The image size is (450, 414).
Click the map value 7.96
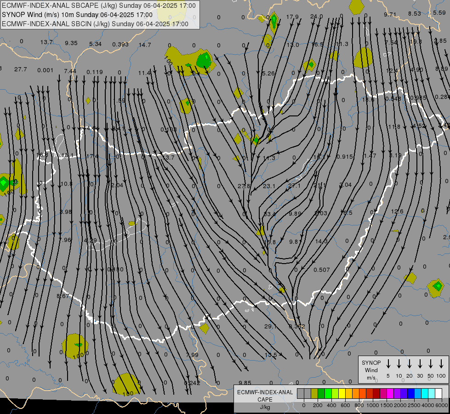pyautogui.click(x=65, y=240)
